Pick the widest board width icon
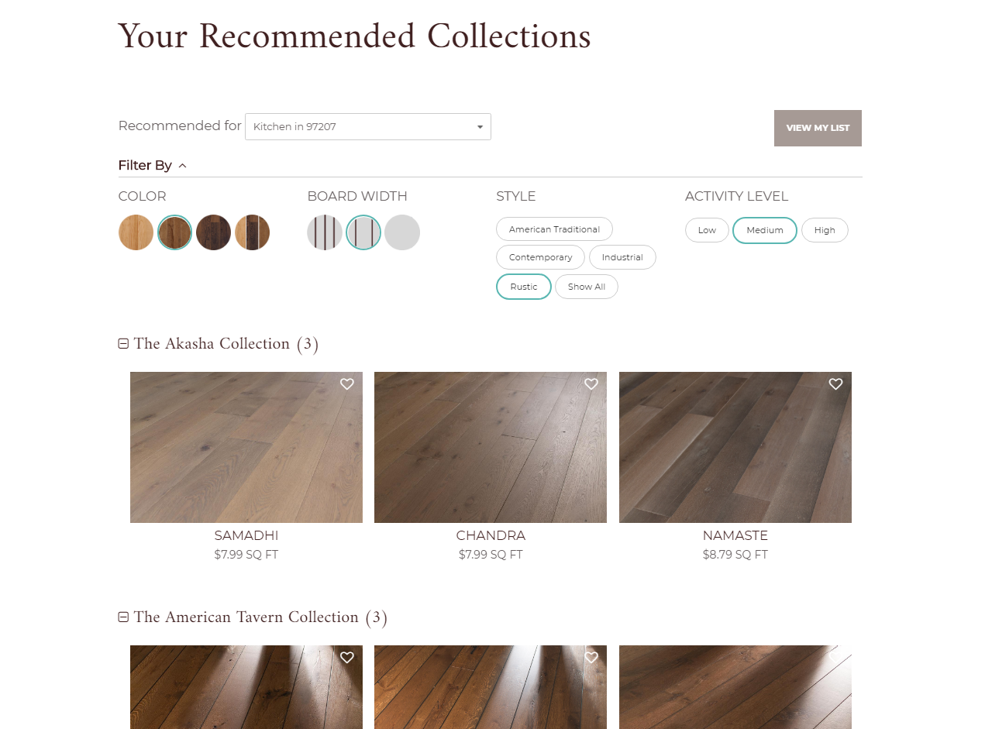 (x=402, y=232)
